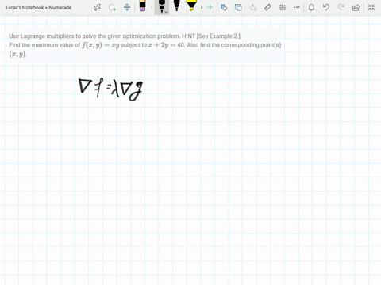
Task: Select the active black pen
Action: (x=161, y=6)
